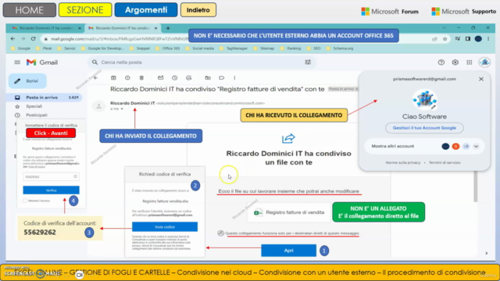
Task: Mark email as unread
Action: coord(160,78)
